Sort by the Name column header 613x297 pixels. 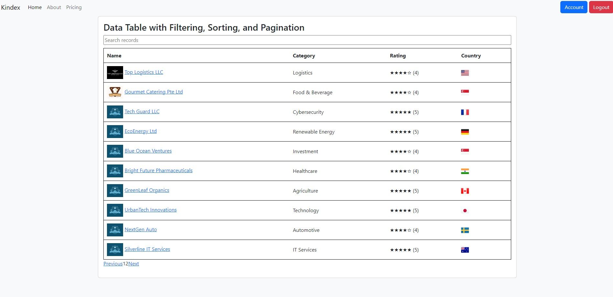(x=114, y=56)
